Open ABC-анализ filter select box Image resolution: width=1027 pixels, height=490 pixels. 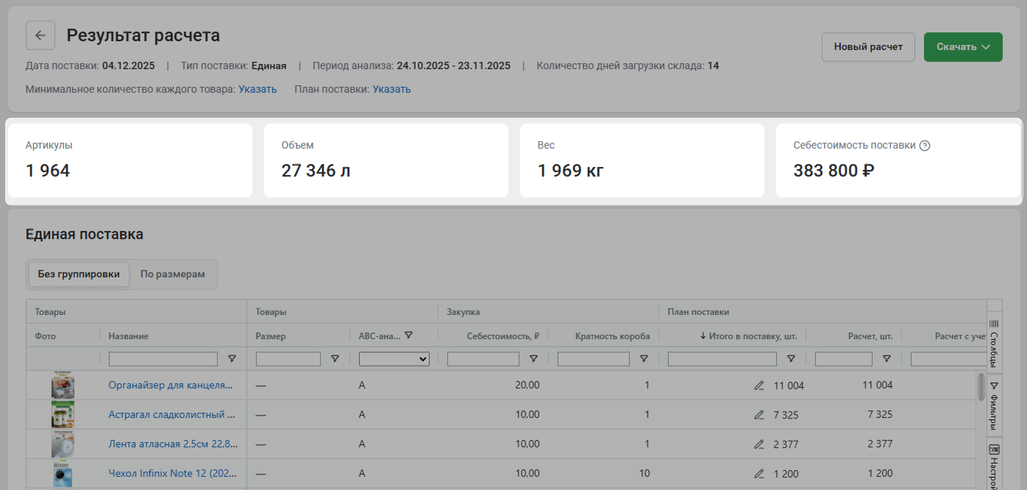pos(394,359)
